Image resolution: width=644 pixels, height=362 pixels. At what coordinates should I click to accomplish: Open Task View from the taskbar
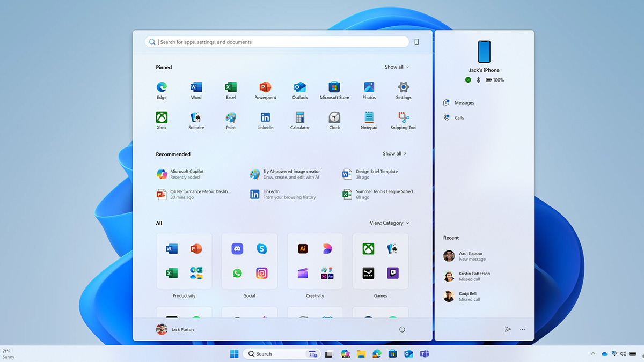(329, 354)
